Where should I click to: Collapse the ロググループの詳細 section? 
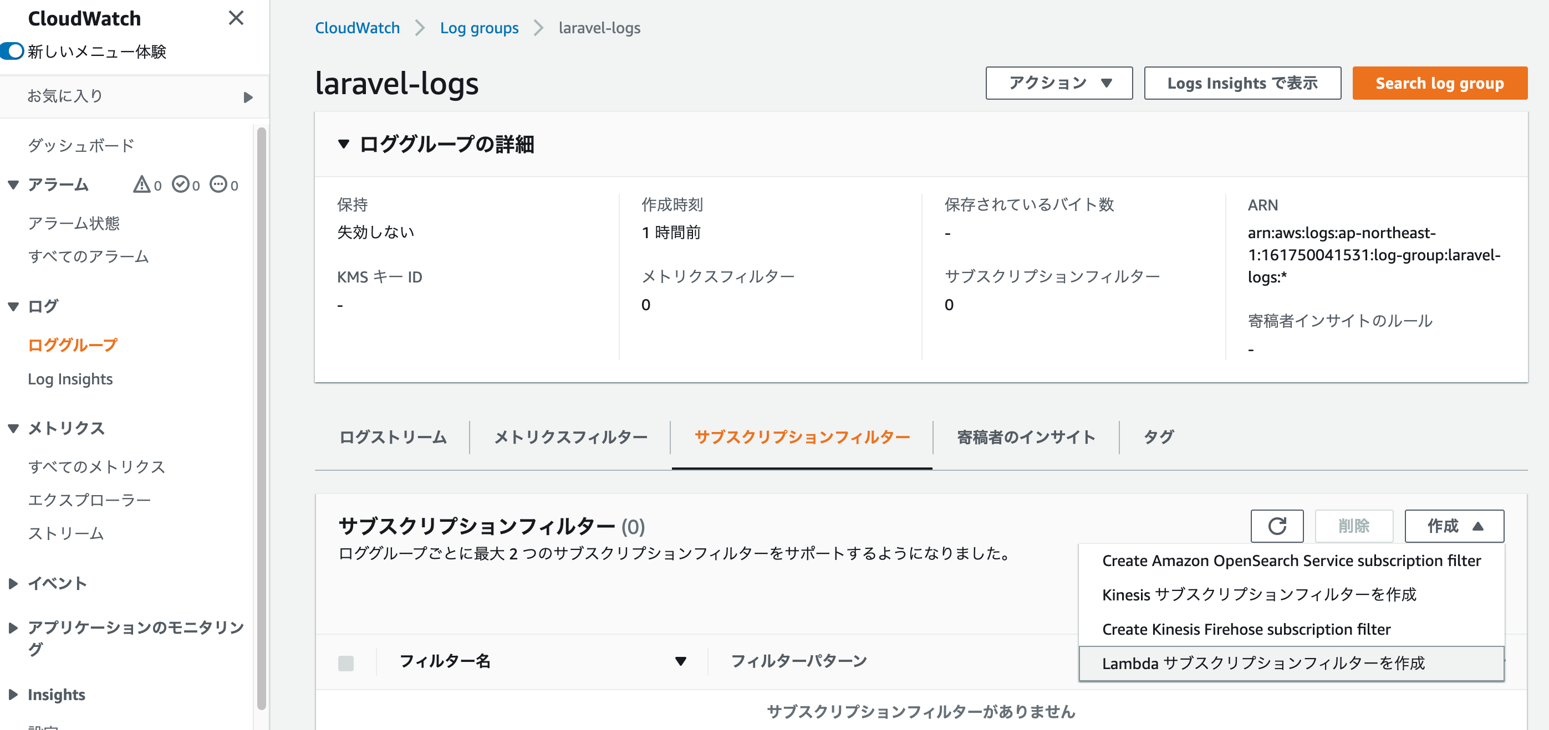(x=343, y=144)
